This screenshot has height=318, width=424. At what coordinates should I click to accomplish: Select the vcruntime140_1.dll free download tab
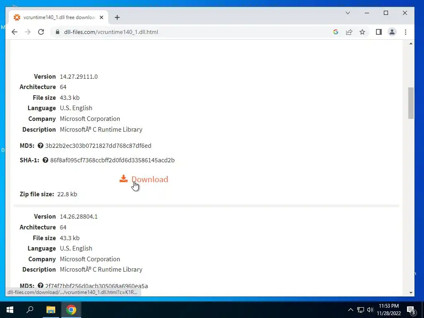(59, 17)
